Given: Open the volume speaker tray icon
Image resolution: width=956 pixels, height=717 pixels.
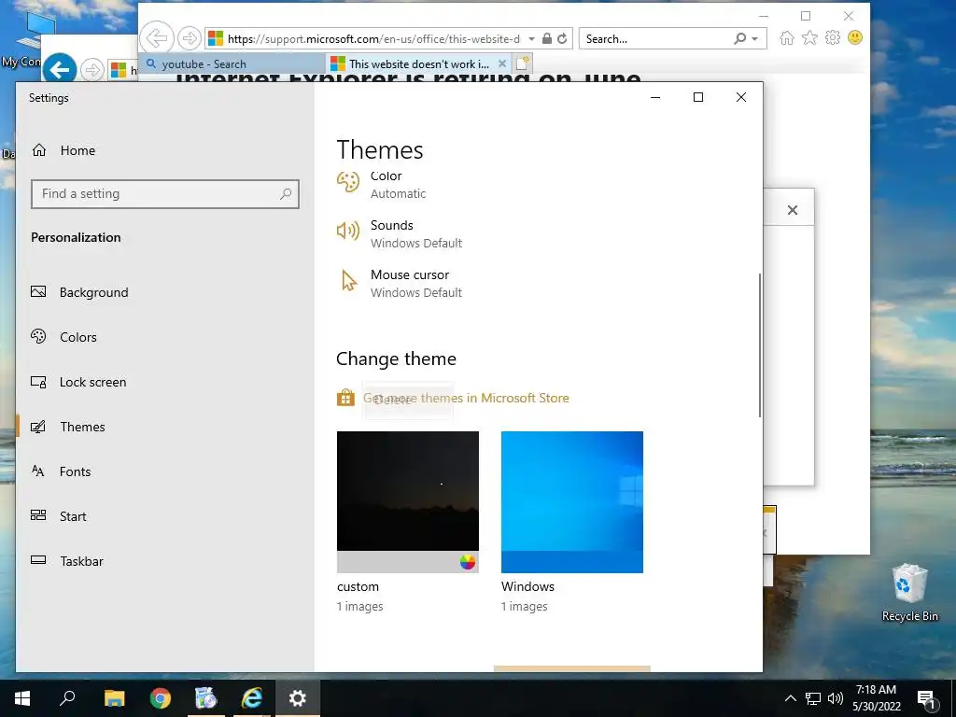Looking at the screenshot, I should click(836, 698).
